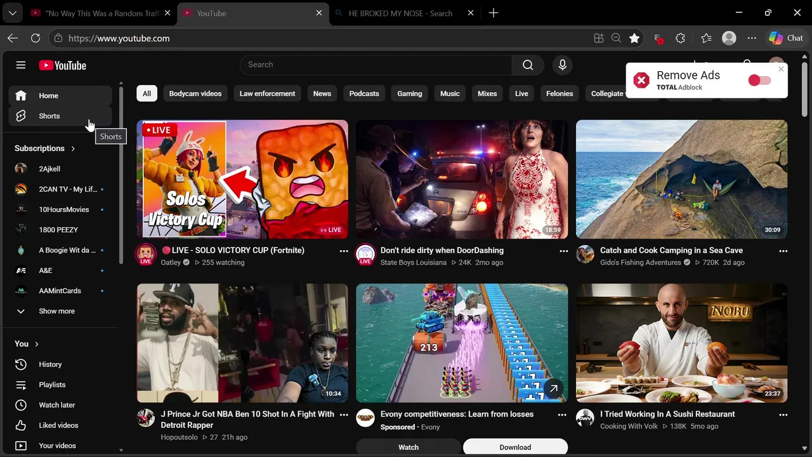This screenshot has width=812, height=457.
Task: Open Gido's Fishing Adventures channel avatar
Action: [585, 255]
